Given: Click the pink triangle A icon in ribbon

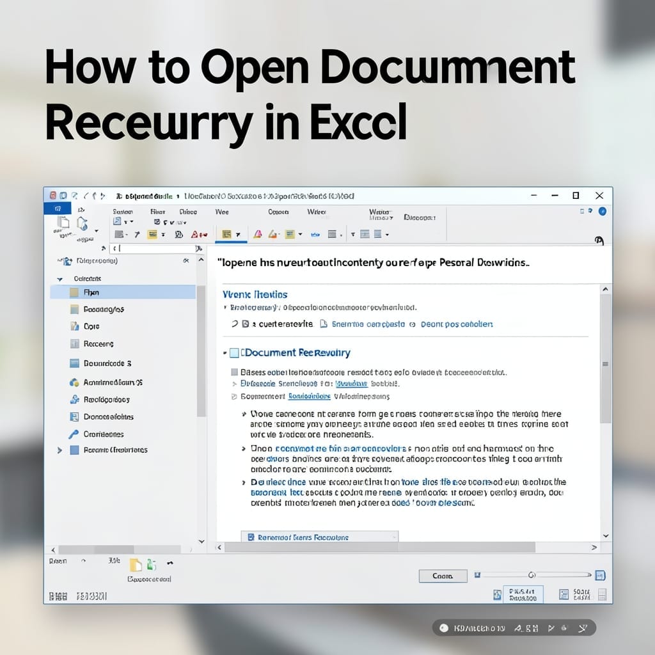Looking at the screenshot, I should (x=257, y=234).
